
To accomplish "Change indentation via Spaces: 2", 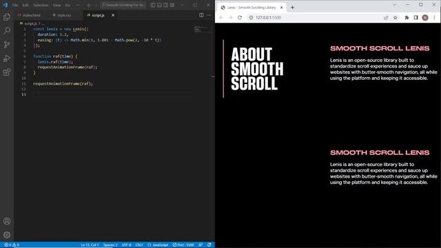I will pos(110,245).
